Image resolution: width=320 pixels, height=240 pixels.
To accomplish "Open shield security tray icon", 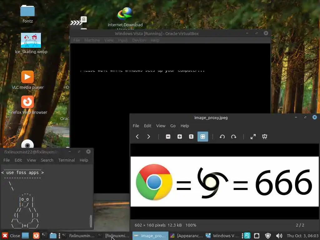I will point(268,236).
